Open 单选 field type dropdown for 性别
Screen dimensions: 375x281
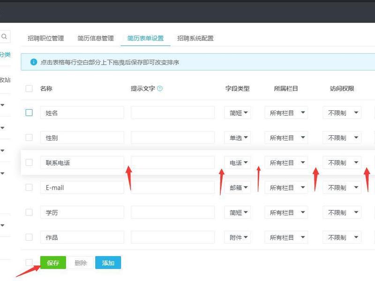[238, 138]
